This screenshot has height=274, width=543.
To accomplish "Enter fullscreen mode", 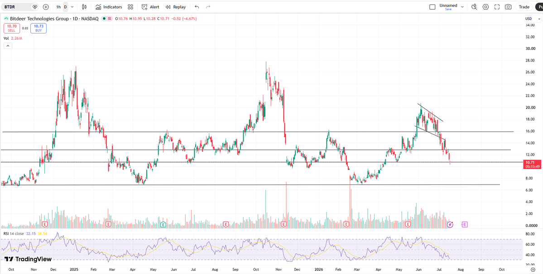I will [x=497, y=7].
